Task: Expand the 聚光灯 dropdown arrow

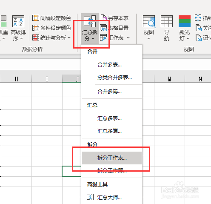Action: pyautogui.click(x=188, y=38)
